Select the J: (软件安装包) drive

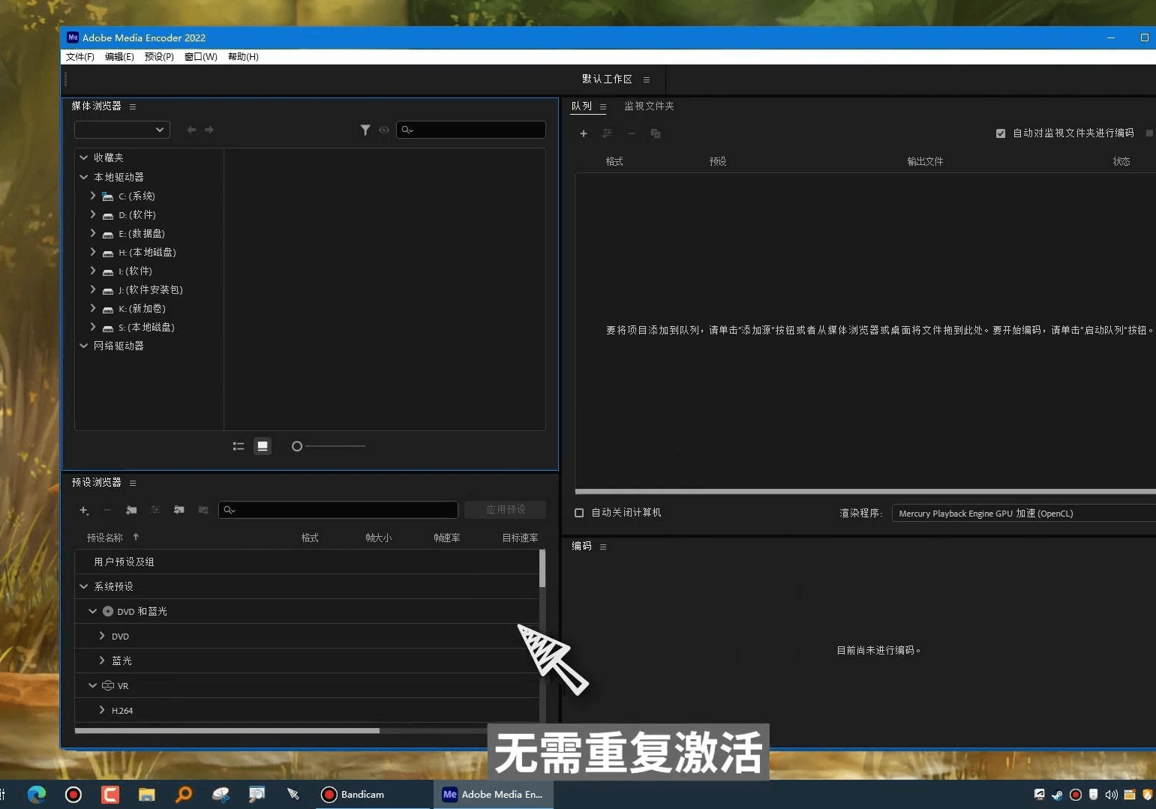coord(150,289)
